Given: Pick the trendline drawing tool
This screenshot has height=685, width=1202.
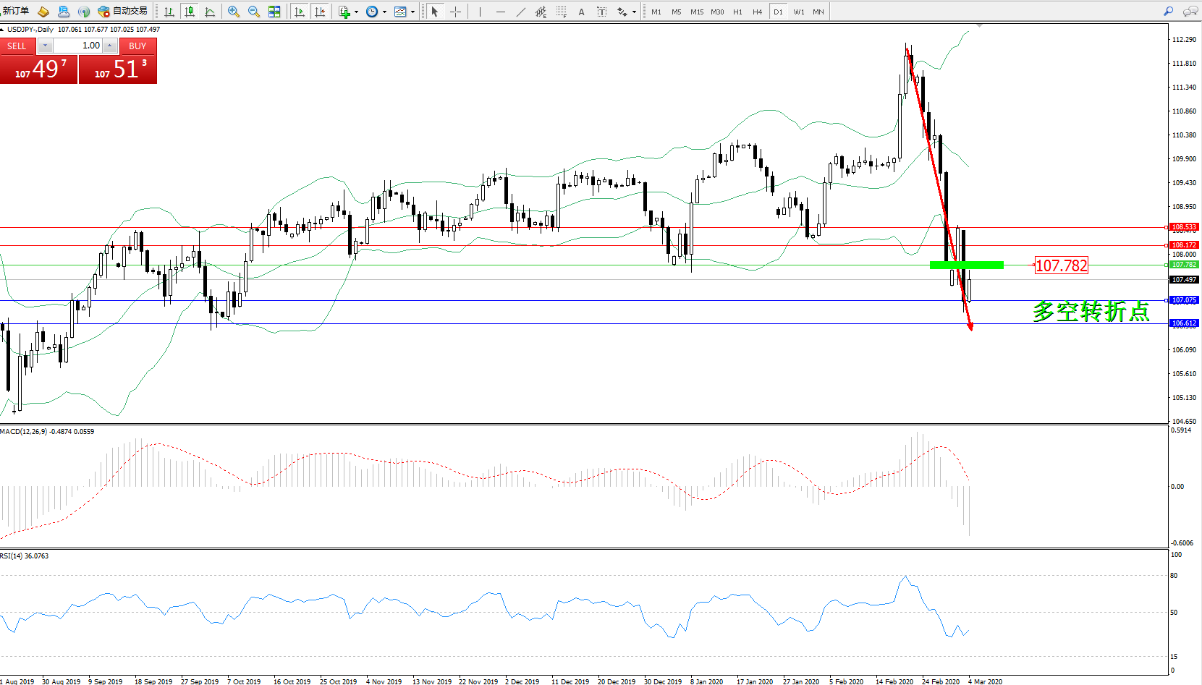Looking at the screenshot, I should 520,12.
